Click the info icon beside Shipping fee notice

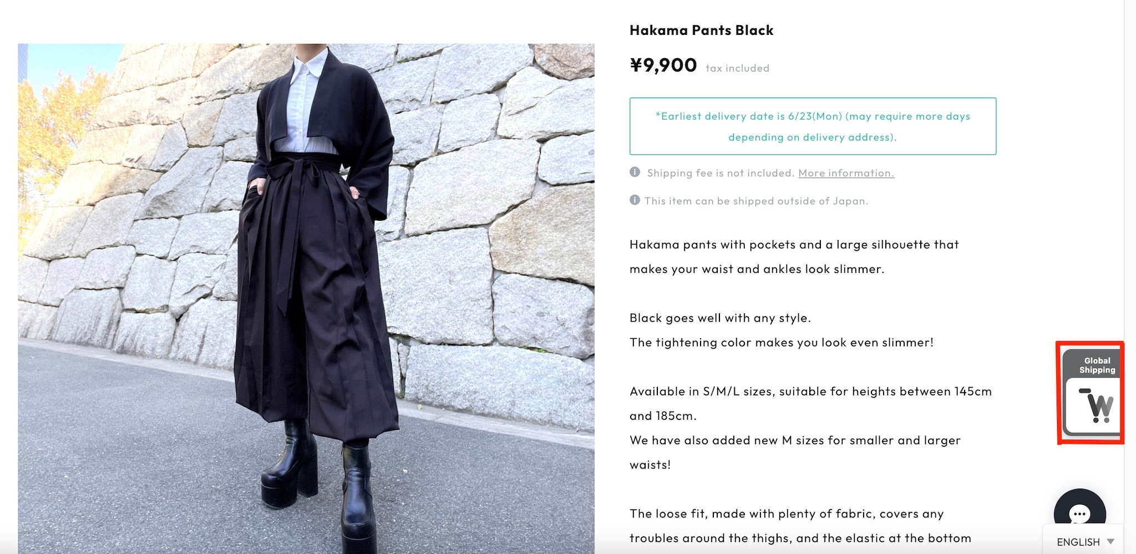pyautogui.click(x=635, y=172)
